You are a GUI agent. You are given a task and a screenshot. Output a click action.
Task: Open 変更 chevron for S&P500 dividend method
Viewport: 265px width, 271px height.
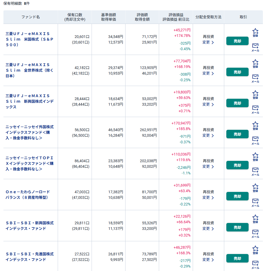tap(208, 42)
